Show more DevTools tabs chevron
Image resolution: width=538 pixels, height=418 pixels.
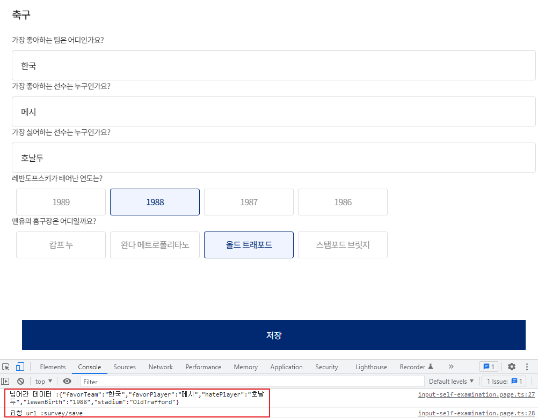451,367
